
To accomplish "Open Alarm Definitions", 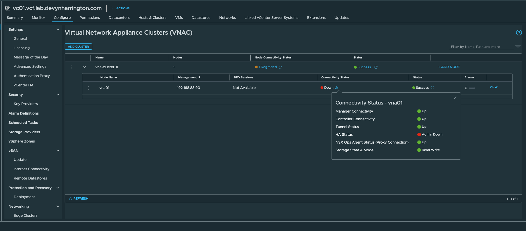I will [24, 113].
